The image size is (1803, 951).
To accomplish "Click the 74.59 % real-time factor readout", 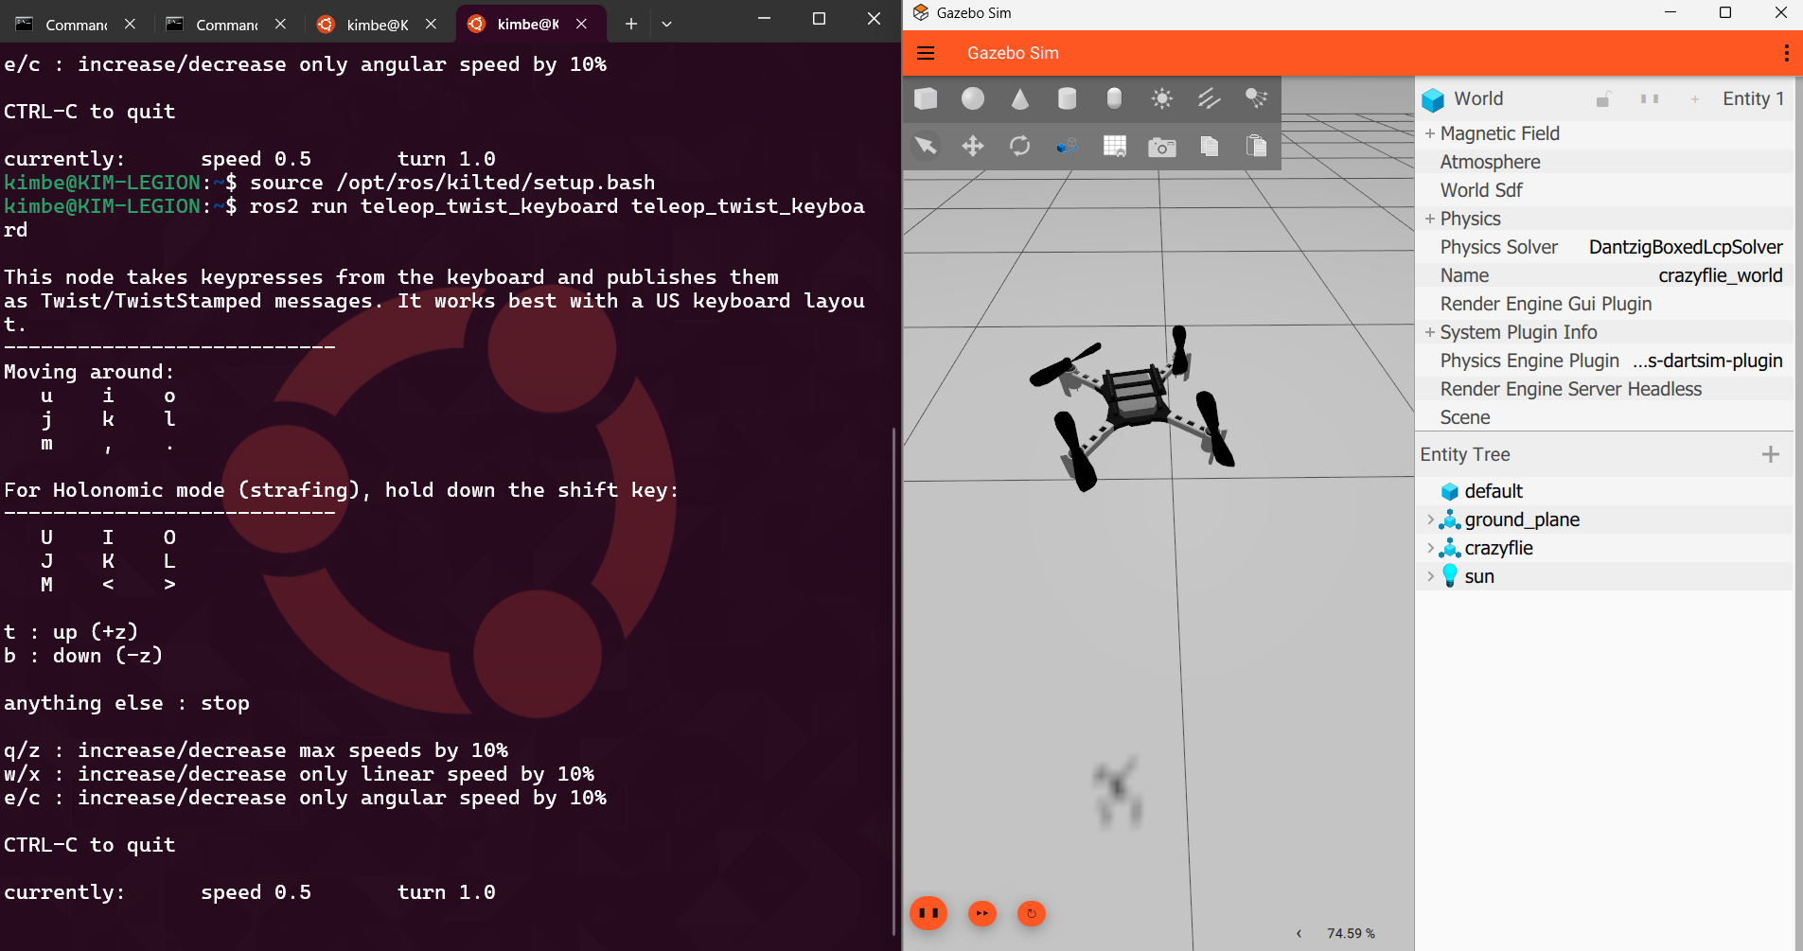I will pyautogui.click(x=1351, y=934).
